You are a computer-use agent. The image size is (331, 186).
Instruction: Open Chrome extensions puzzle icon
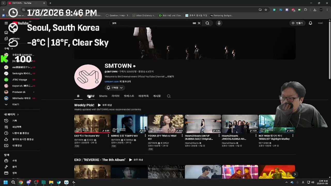pos(306,10)
